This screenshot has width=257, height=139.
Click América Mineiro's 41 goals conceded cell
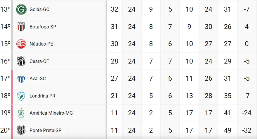[228, 113]
